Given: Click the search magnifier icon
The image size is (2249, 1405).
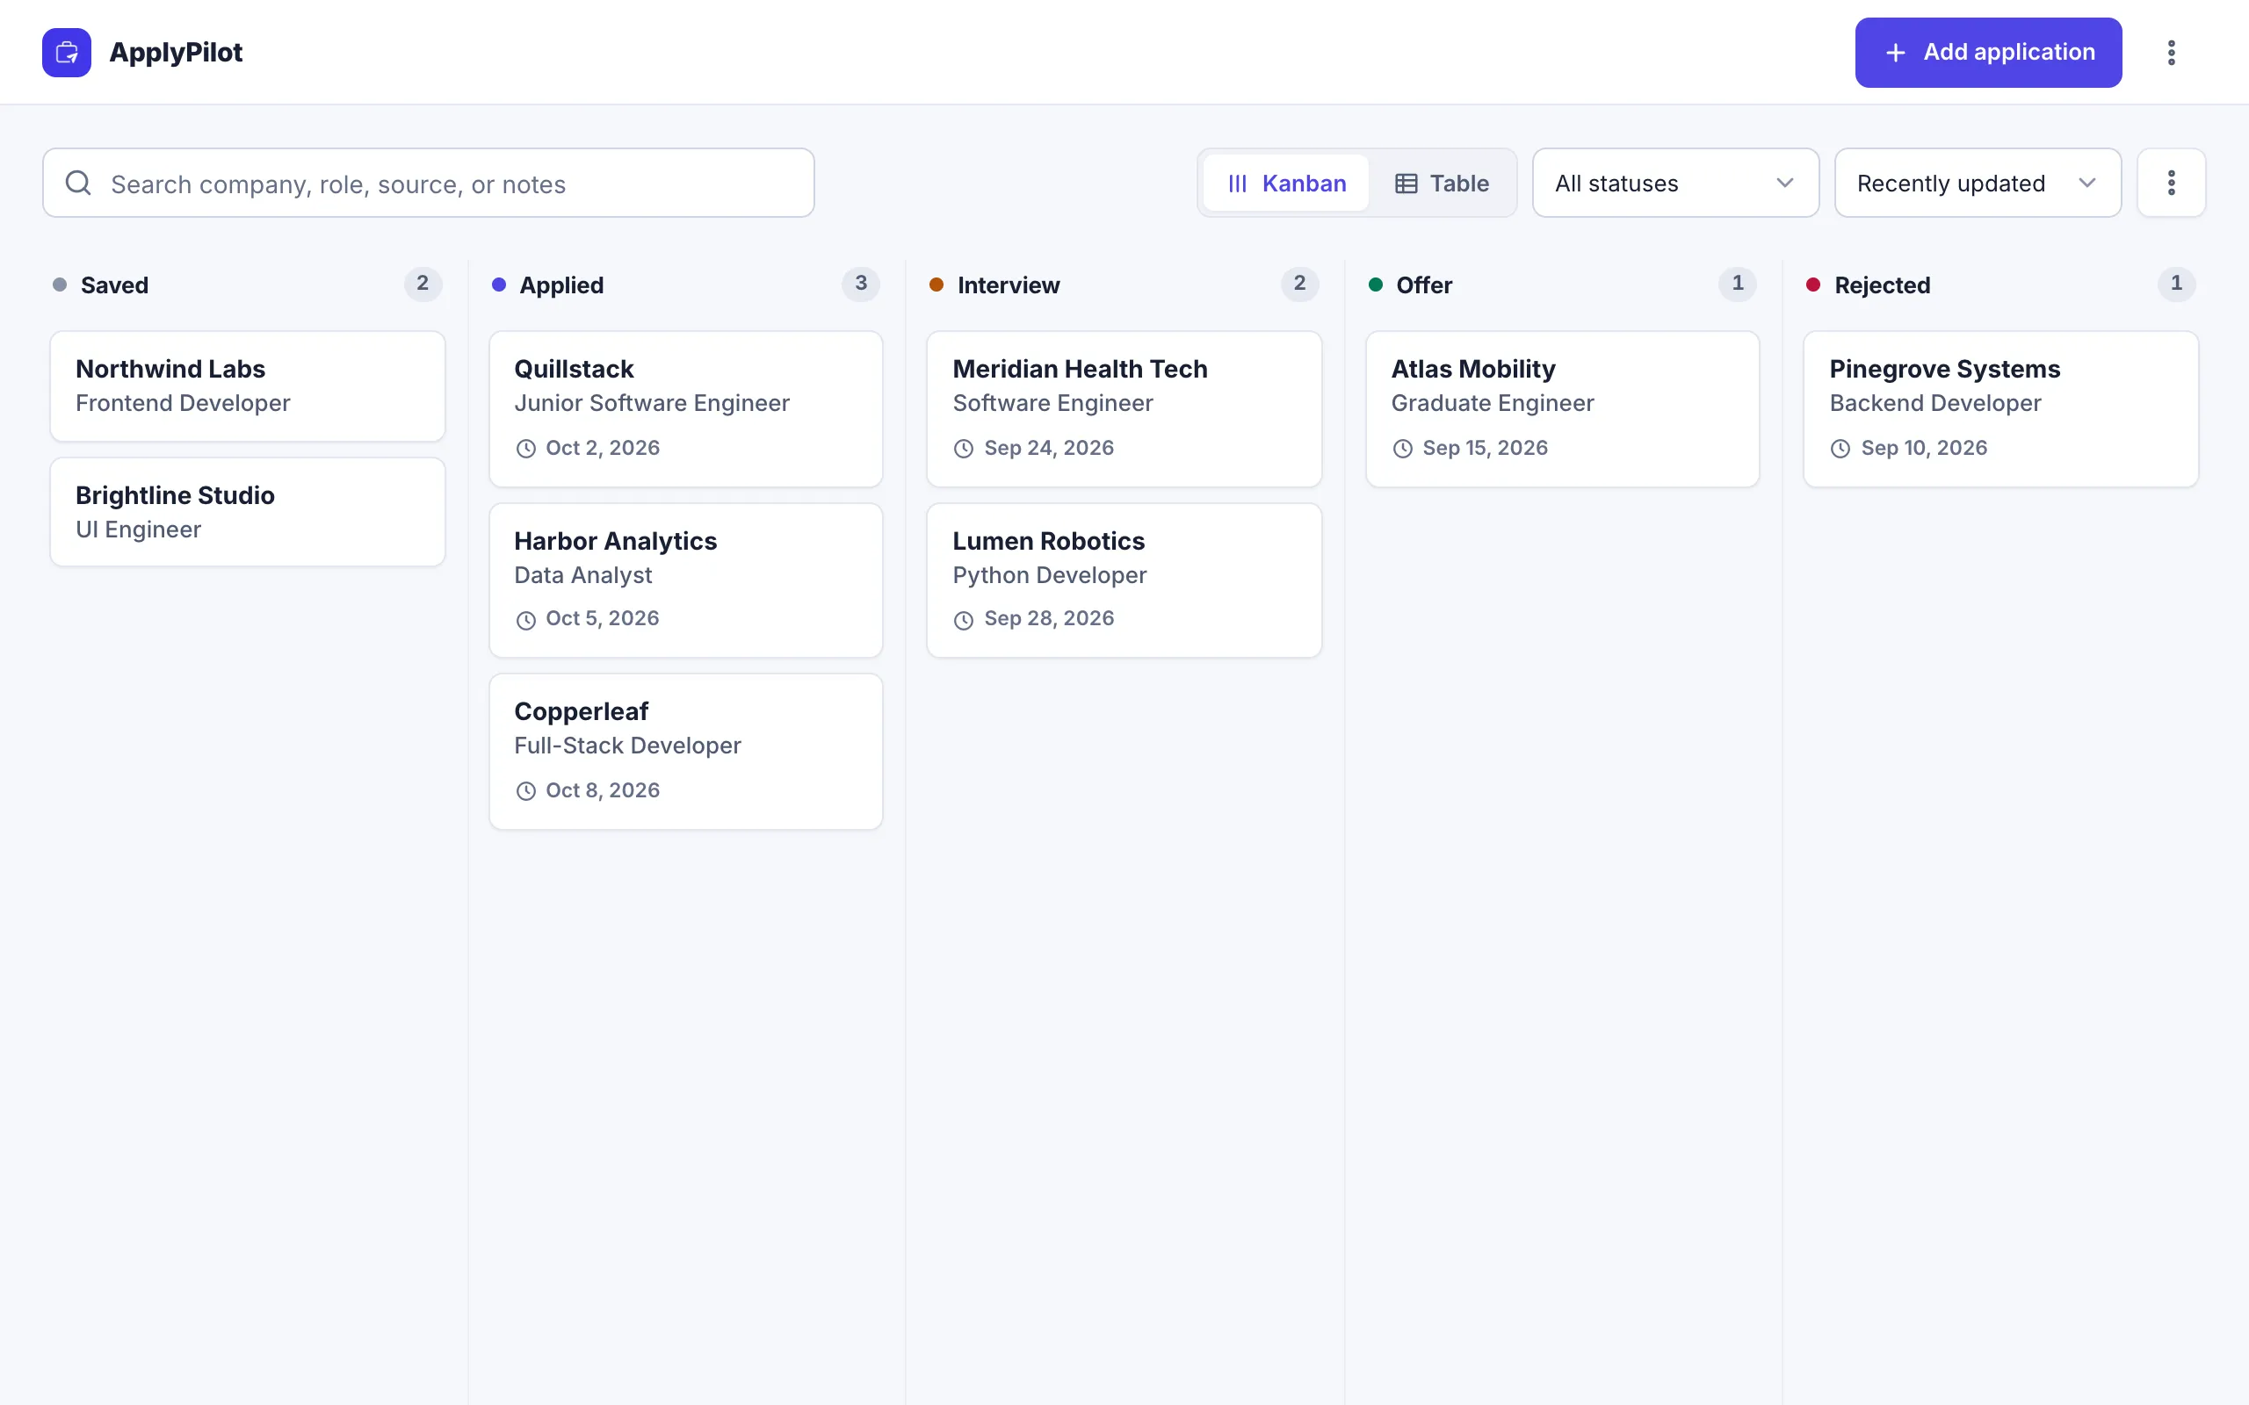Looking at the screenshot, I should [79, 183].
